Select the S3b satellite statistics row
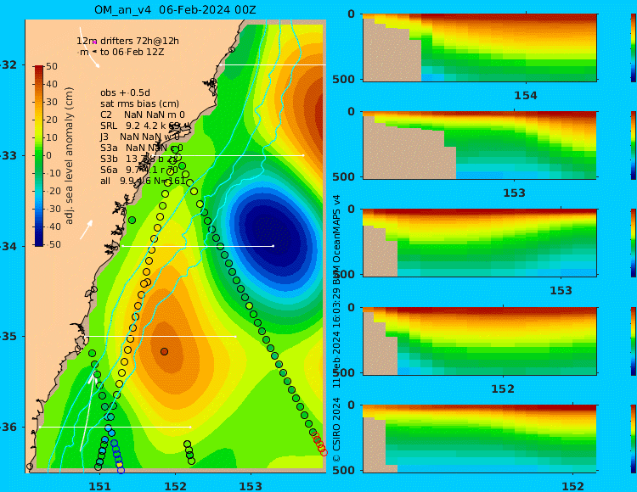Screen dimensions: 637x492 (x=140, y=159)
